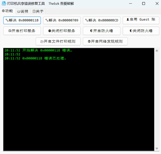This screenshot has height=154, width=161.
Task: Turn on the firewall (开启防火墙)
Action: tap(101, 31)
